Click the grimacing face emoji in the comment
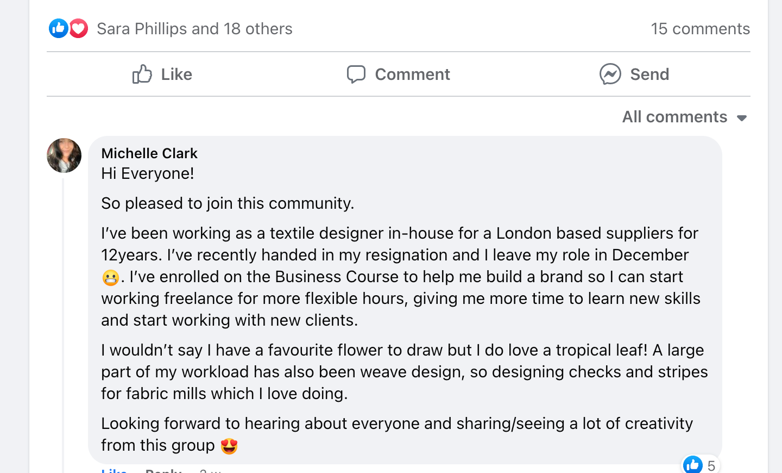Viewport: 782px width, 473px height. [110, 278]
